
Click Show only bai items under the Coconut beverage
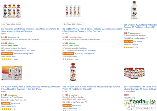click(x=131, y=44)
